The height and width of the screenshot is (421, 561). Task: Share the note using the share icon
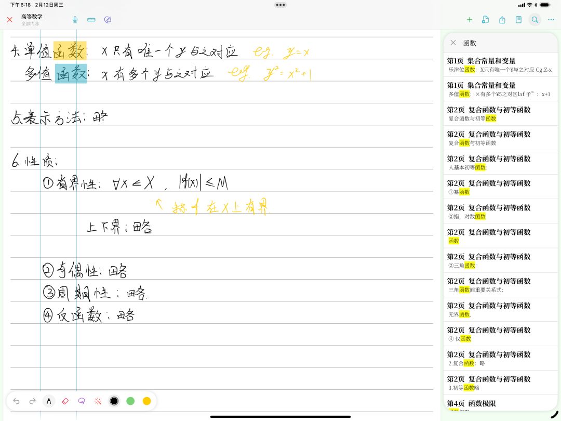502,20
